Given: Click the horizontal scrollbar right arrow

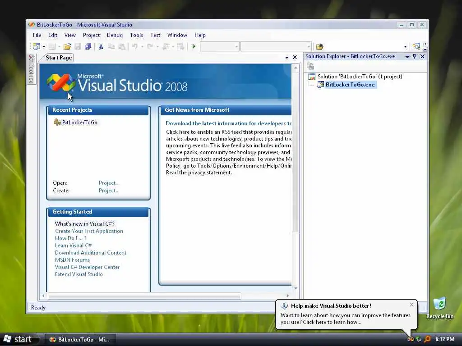Looking at the screenshot, I should coord(287,296).
